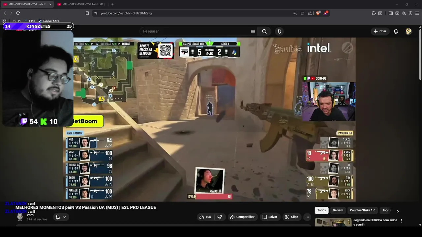Screen dimensions: 422x237
Task: Open the browser extensions puzzle icon
Action: coord(374,13)
